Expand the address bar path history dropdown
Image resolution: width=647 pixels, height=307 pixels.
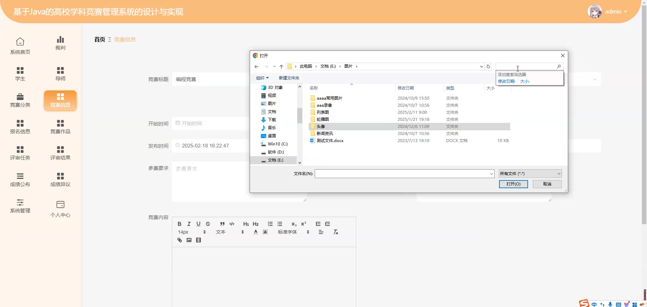[x=481, y=67]
